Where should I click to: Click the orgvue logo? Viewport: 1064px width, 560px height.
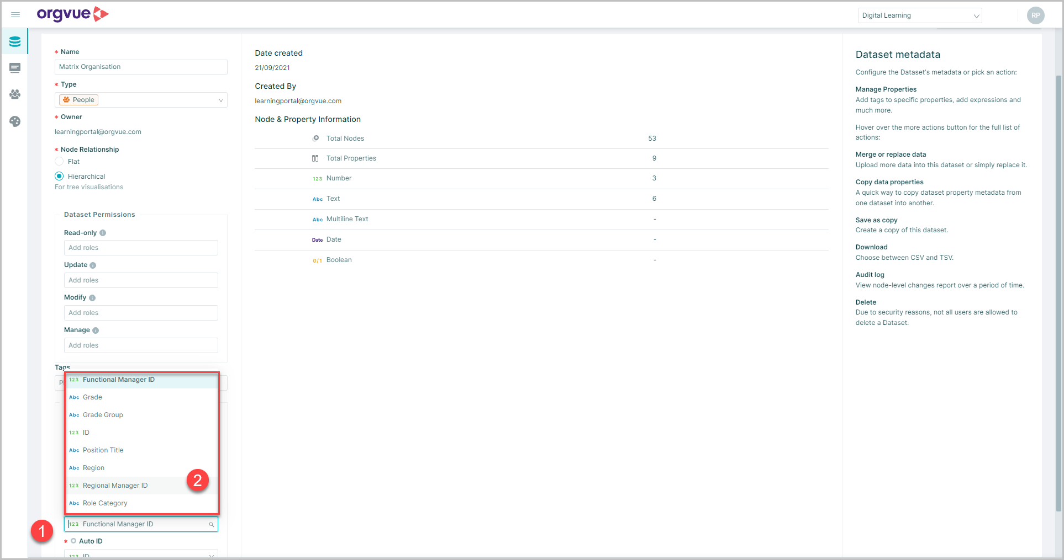click(x=72, y=14)
